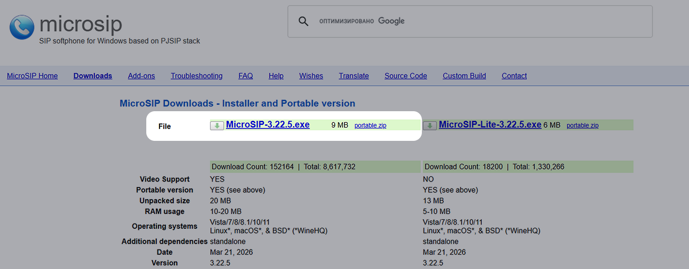Download MicroSIP-3.22.5.exe installer

268,124
